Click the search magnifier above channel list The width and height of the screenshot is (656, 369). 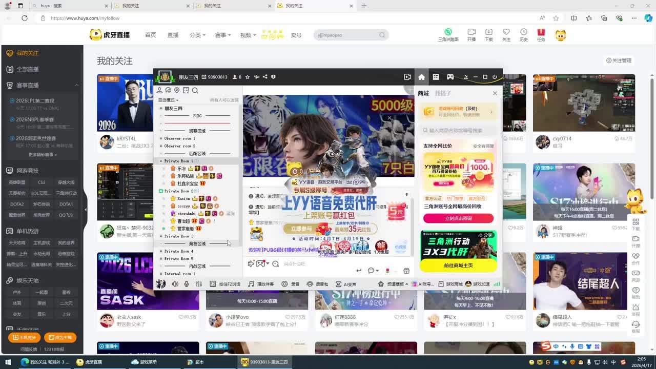195,91
